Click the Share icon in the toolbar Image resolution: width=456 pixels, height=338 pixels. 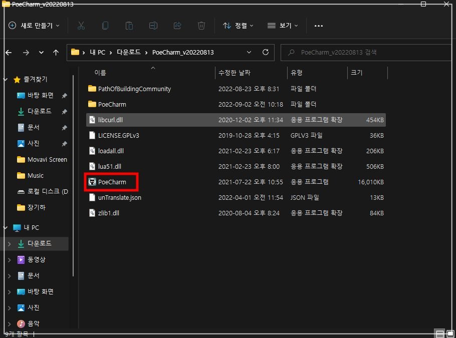click(177, 26)
